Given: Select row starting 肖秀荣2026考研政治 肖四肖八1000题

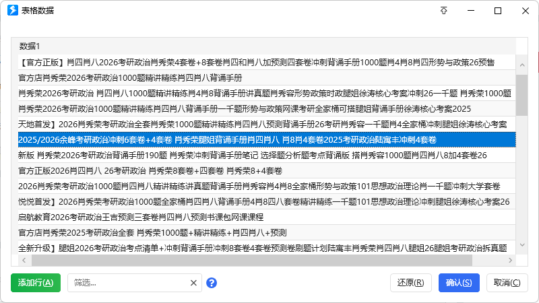Looking at the screenshot, I should click(267, 93).
